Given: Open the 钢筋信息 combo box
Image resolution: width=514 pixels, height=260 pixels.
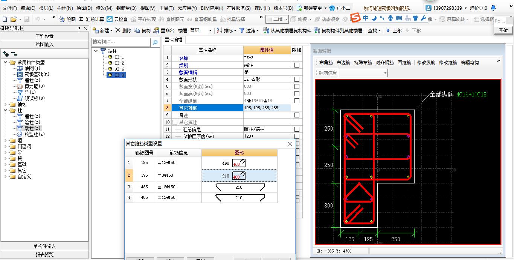Looking at the screenshot, I should (385, 73).
